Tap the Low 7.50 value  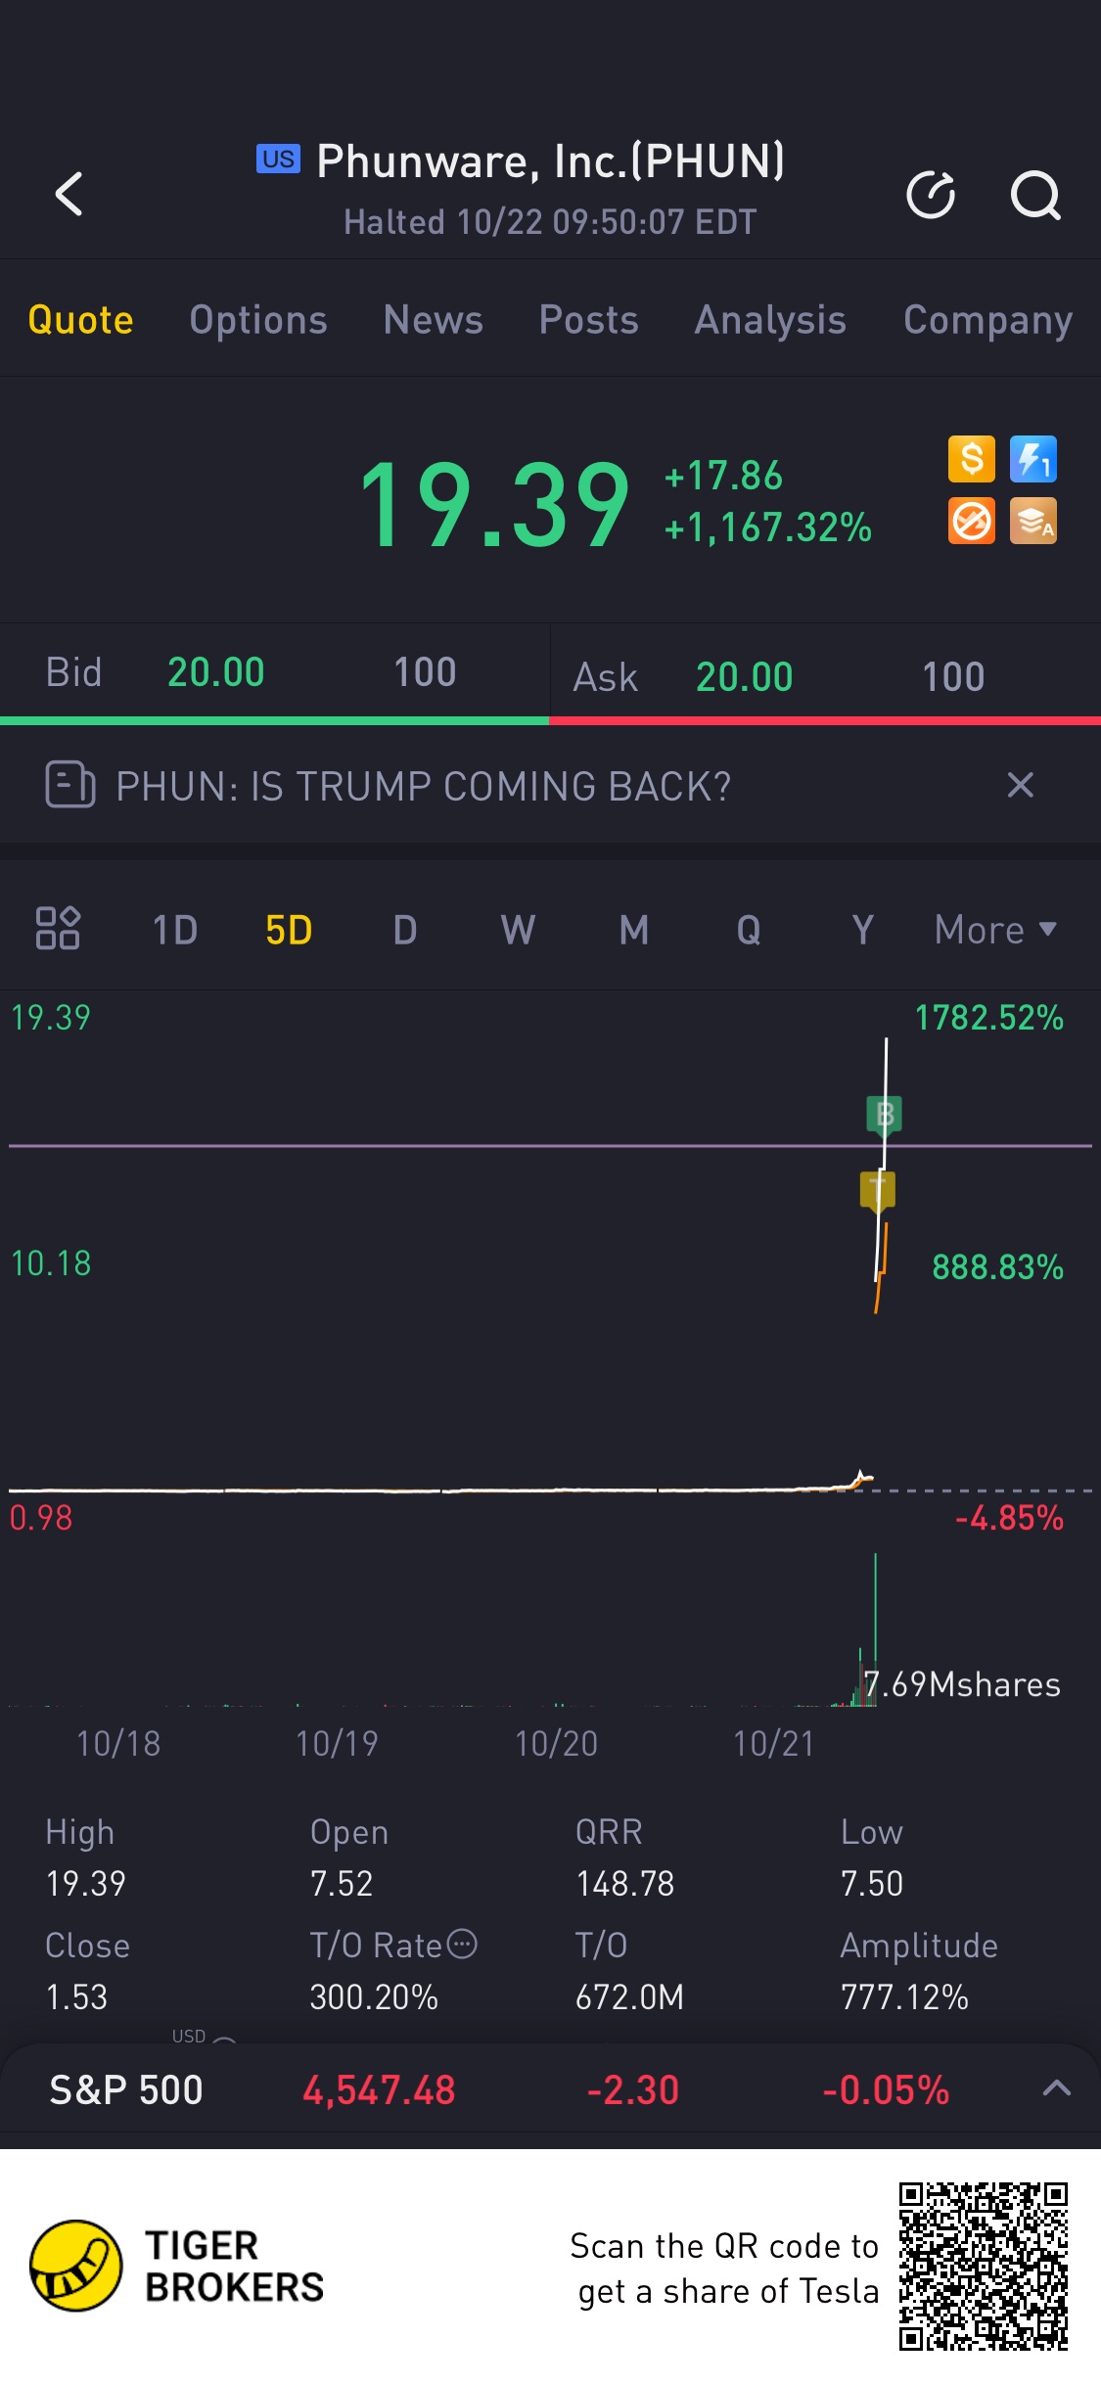872,1883
